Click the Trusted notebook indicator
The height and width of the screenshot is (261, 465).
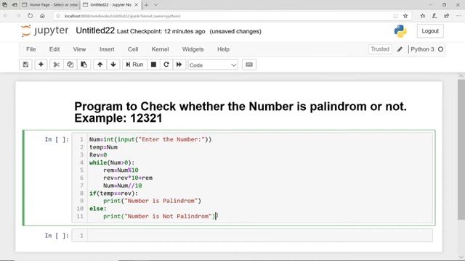380,49
